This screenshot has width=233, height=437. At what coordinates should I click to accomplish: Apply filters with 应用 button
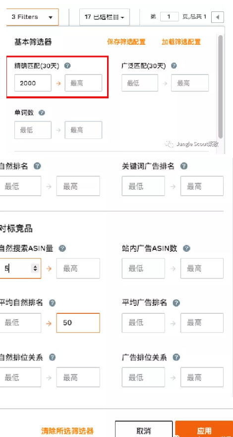[x=204, y=430]
